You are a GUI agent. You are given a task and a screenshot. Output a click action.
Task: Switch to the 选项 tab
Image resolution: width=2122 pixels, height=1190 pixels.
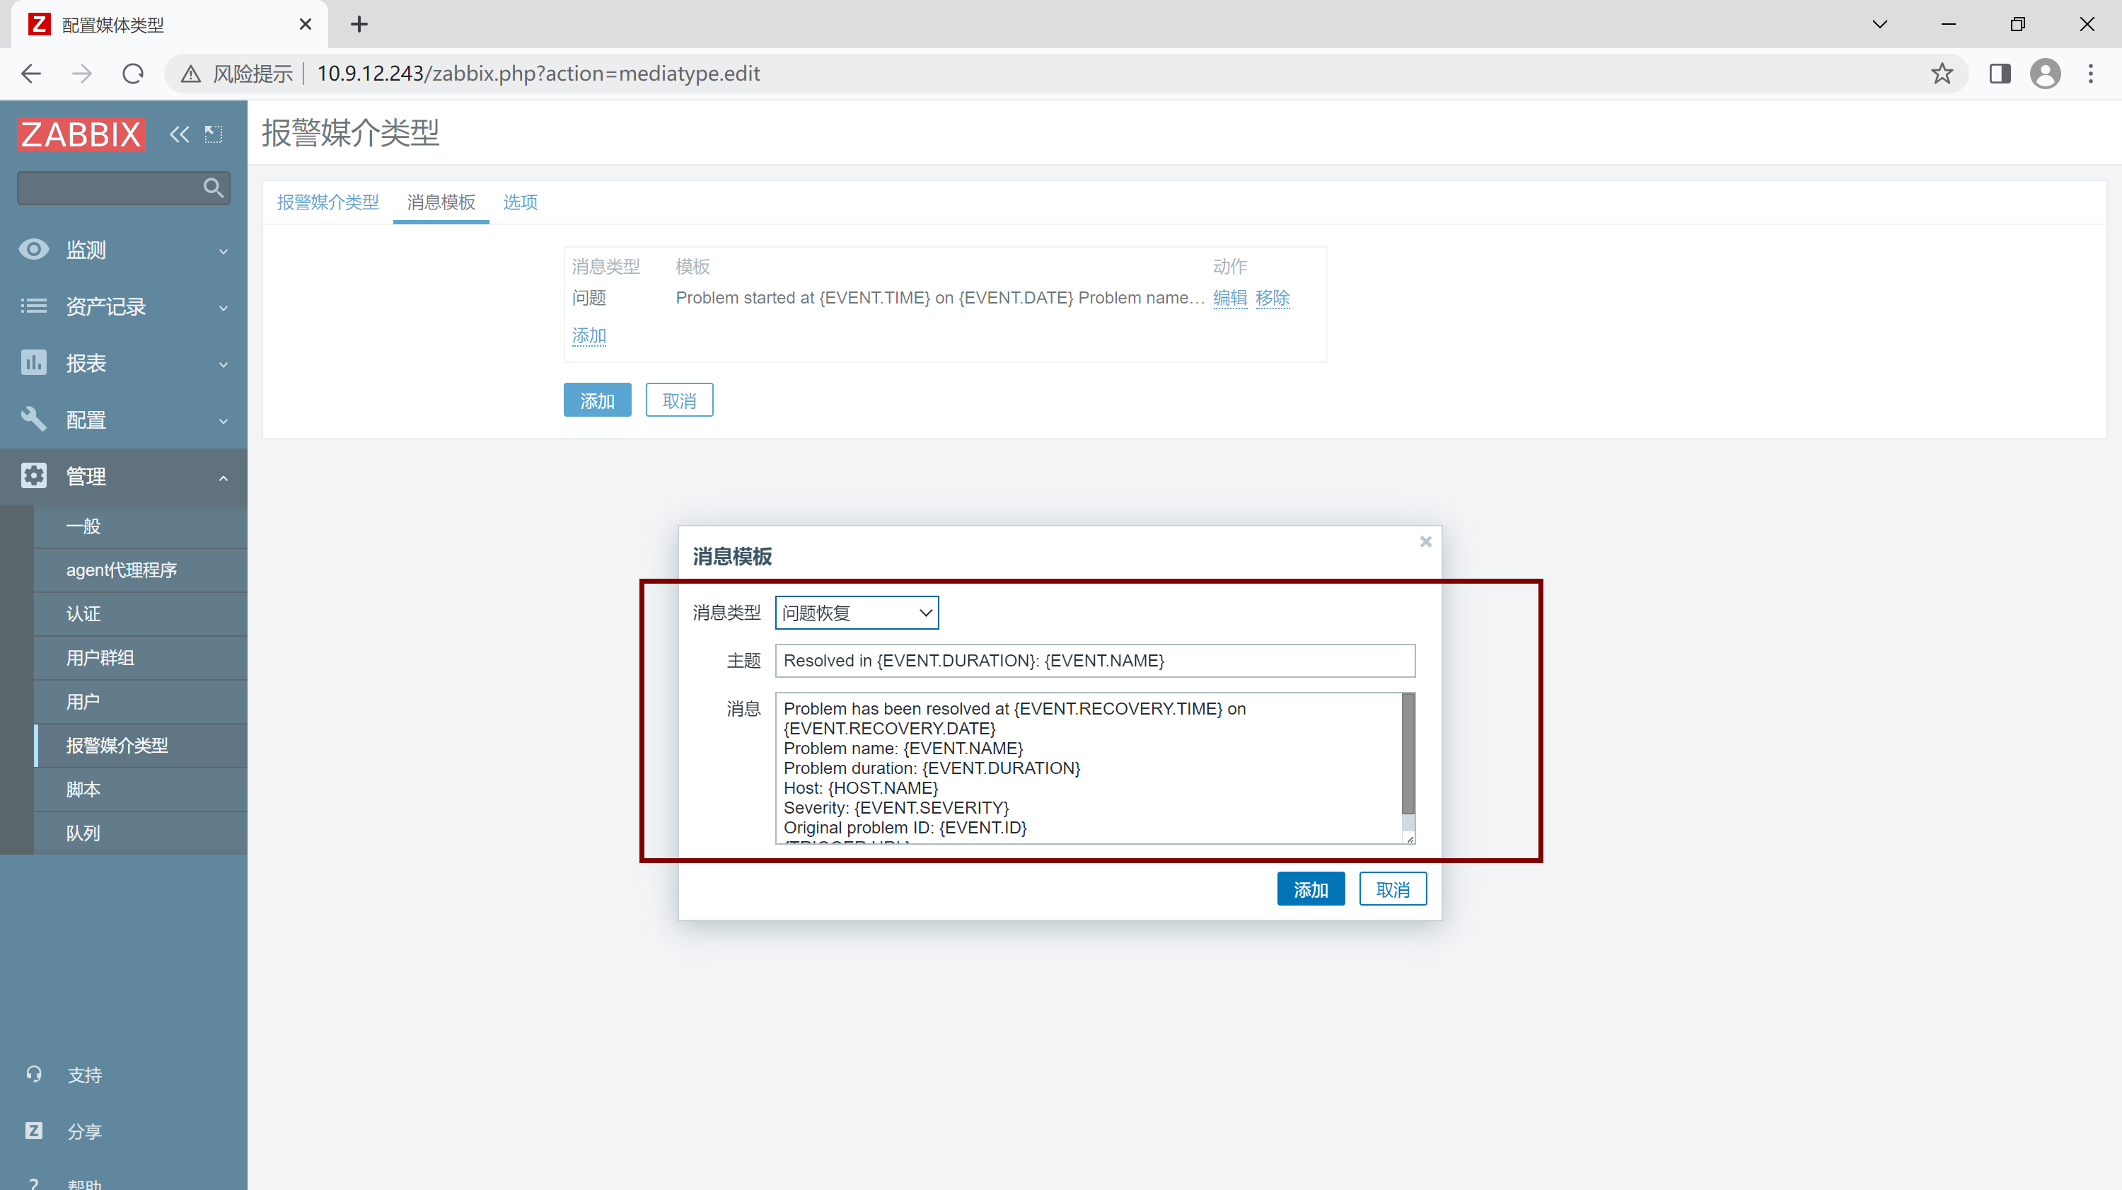(521, 202)
